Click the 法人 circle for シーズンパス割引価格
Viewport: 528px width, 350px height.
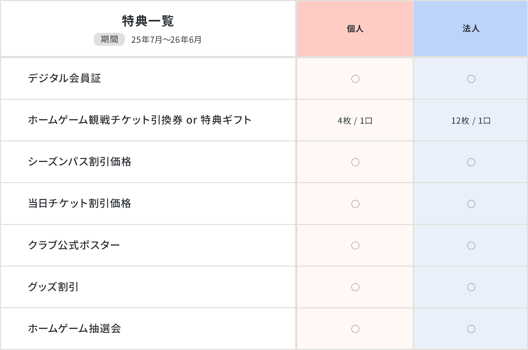(471, 162)
